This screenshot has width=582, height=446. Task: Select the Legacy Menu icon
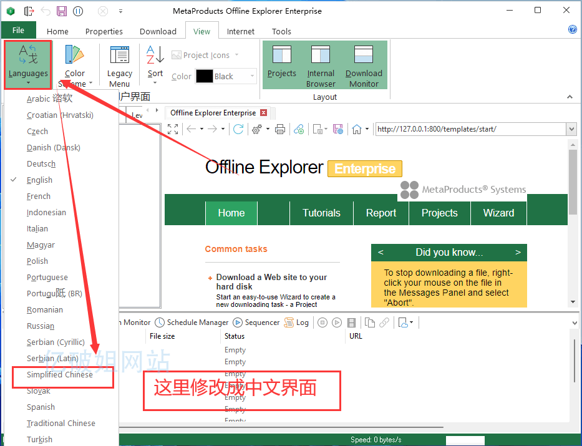(x=119, y=65)
